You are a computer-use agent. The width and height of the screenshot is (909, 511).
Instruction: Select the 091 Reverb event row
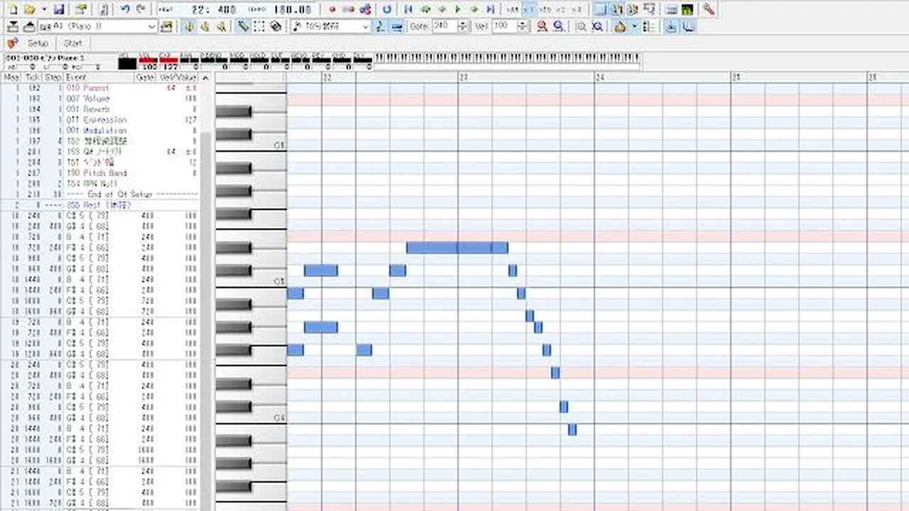tap(100, 109)
